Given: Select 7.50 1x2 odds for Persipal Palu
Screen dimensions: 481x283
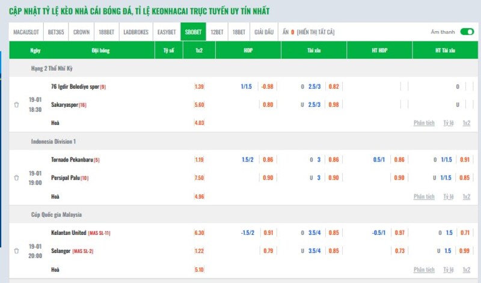Looking at the screenshot, I should pos(200,178).
